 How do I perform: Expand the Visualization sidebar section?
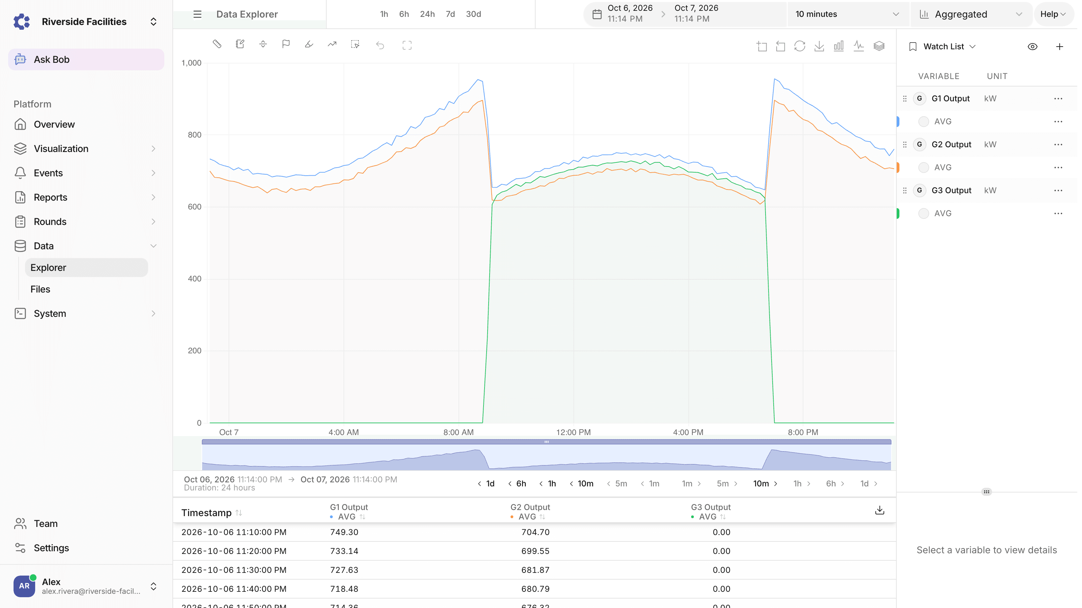coord(86,149)
